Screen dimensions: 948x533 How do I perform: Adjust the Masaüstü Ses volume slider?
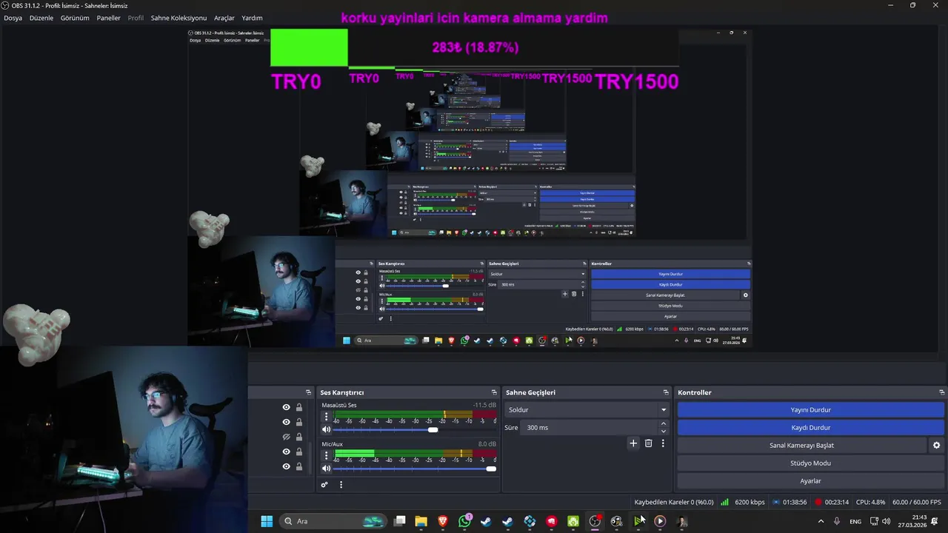click(415, 429)
